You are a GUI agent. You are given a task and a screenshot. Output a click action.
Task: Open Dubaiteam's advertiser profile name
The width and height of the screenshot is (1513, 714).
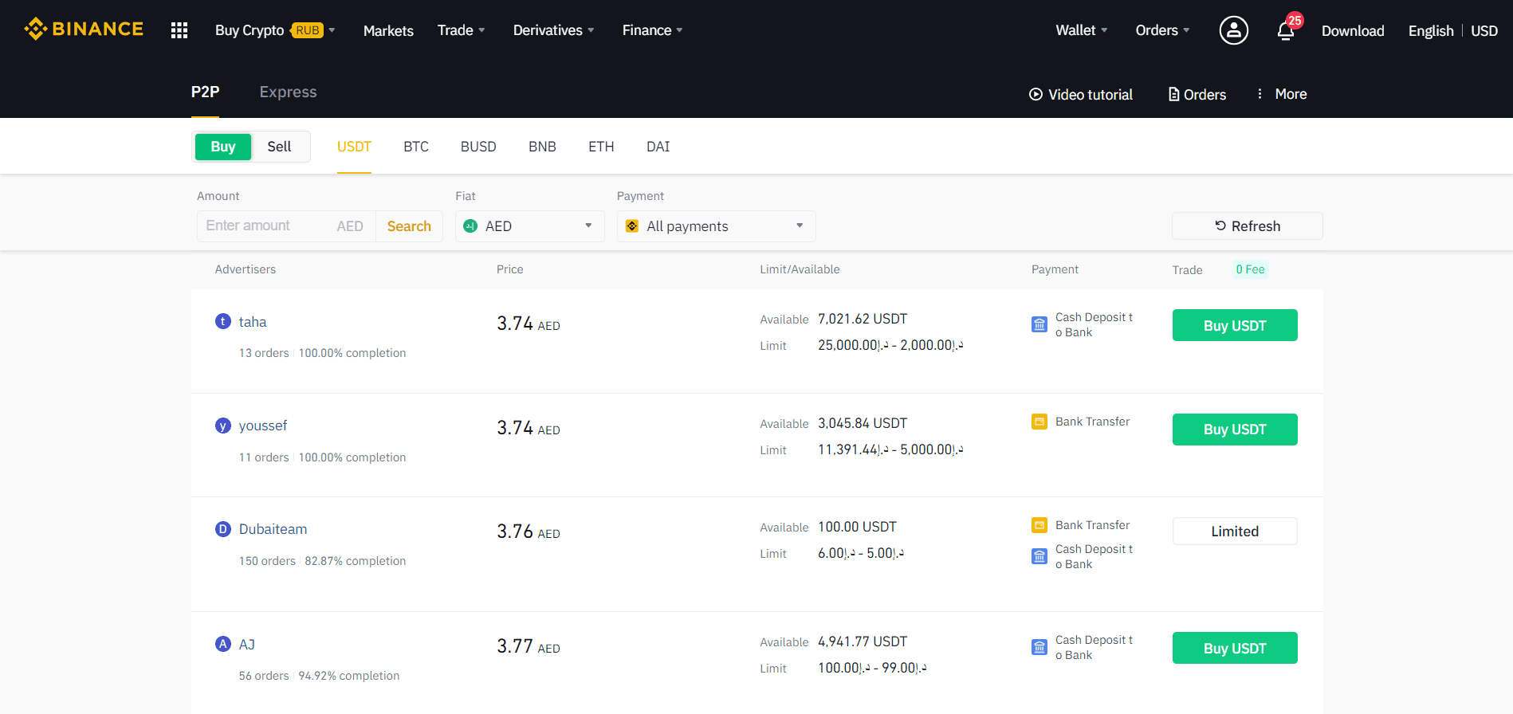273,529
